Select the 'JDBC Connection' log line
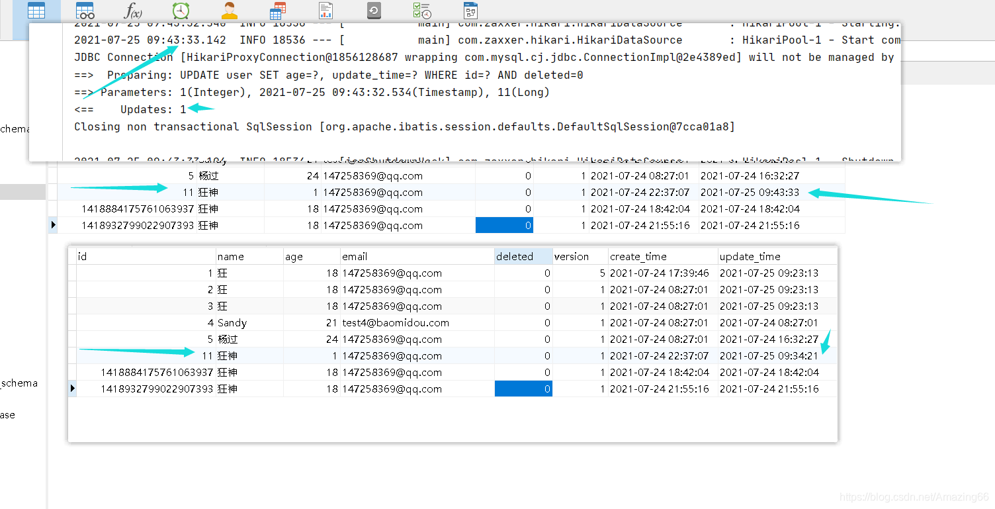This screenshot has width=995, height=509. (x=484, y=58)
